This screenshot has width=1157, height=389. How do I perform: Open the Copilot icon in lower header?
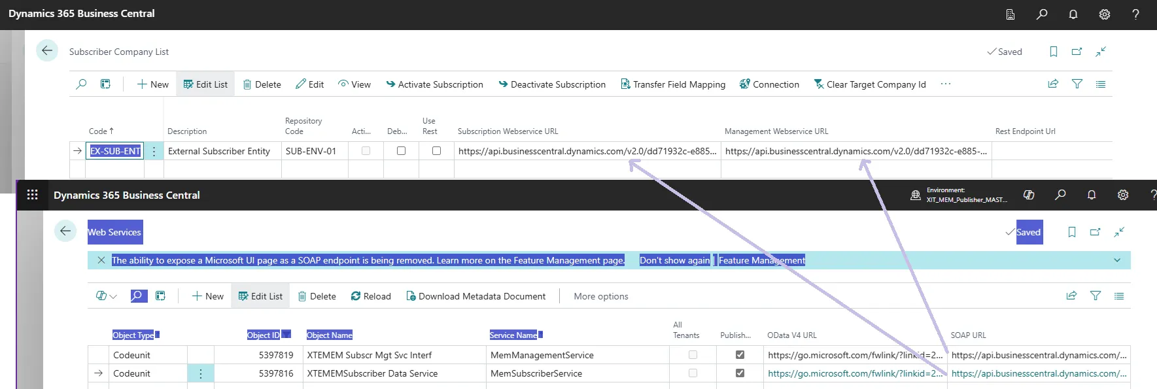[x=1028, y=195]
